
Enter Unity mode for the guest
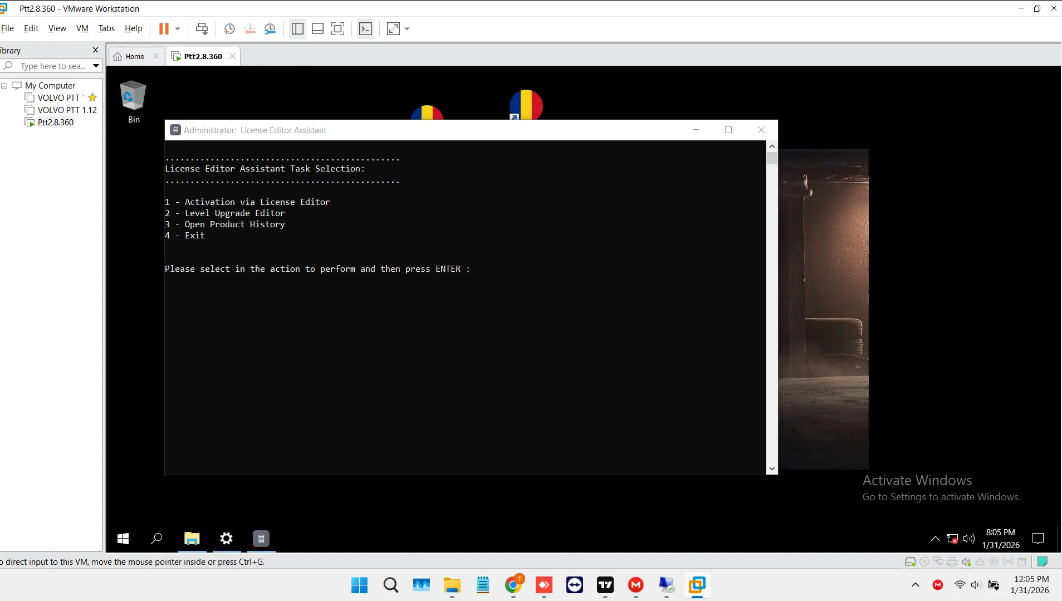(366, 28)
